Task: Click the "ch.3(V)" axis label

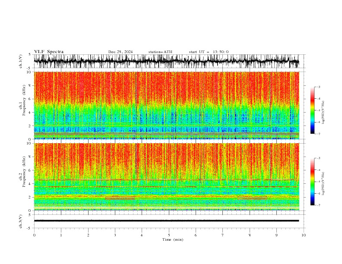Action: pyautogui.click(x=21, y=221)
